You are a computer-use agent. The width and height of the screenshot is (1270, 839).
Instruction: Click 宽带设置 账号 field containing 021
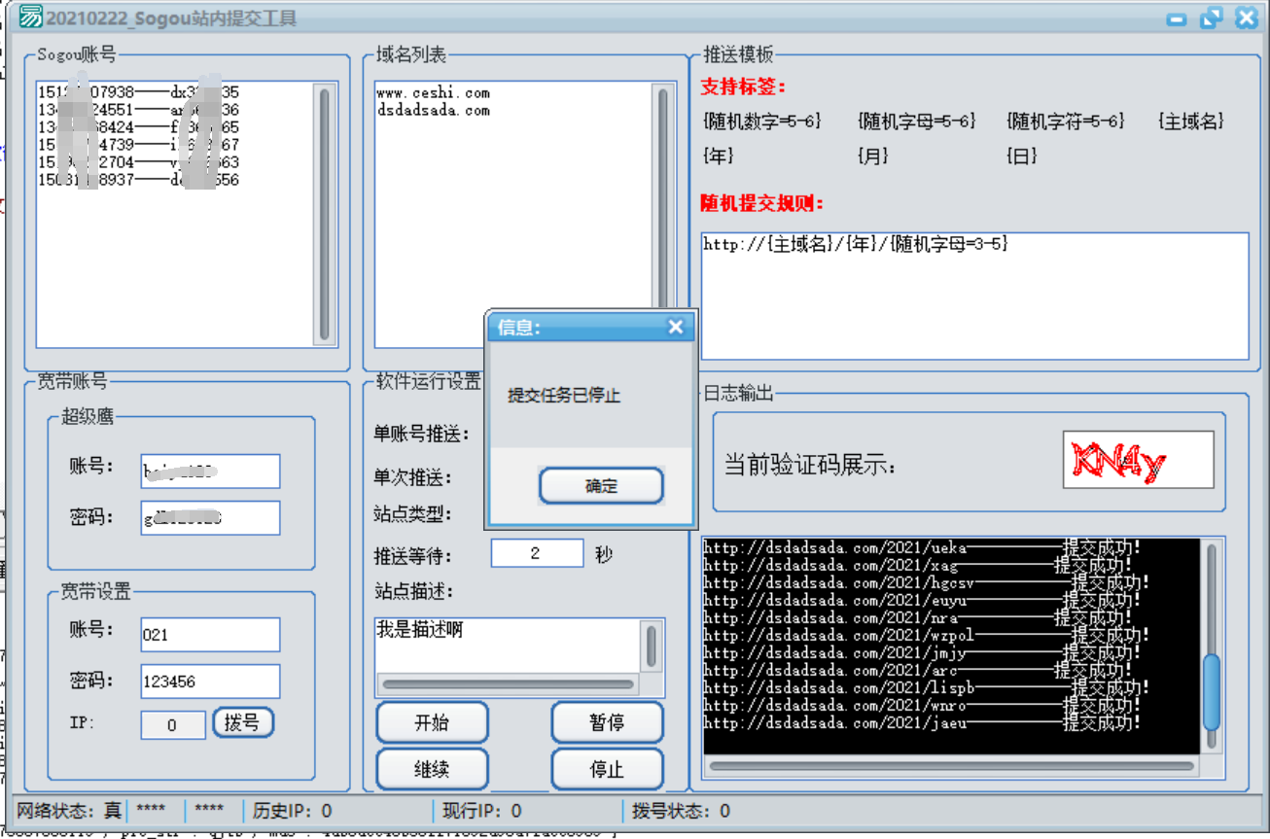pyautogui.click(x=210, y=634)
